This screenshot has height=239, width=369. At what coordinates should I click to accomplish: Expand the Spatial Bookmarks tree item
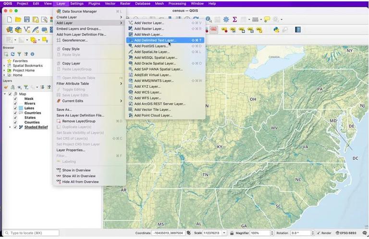(x=4, y=66)
